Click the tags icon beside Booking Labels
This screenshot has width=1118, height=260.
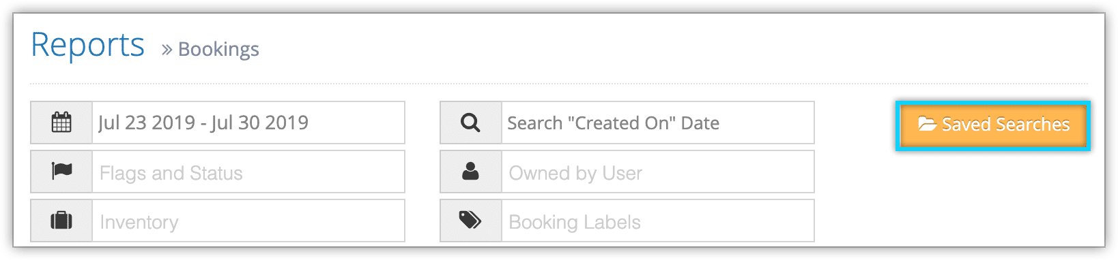(470, 220)
